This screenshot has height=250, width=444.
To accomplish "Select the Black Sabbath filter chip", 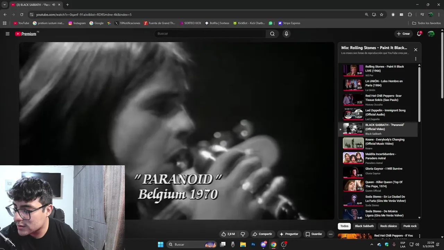I will pos(364,226).
